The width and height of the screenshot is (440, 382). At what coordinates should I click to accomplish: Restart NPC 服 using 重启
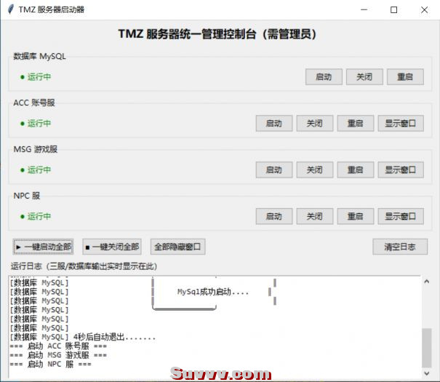coord(355,216)
